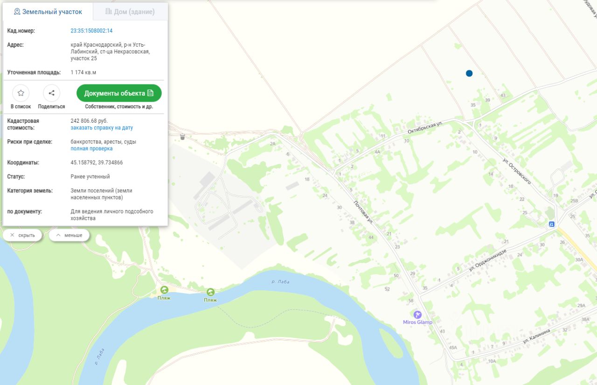Viewport: 597px width, 385px height.
Task: Click the ул. Орджоникидзе street label
Action: (x=487, y=261)
